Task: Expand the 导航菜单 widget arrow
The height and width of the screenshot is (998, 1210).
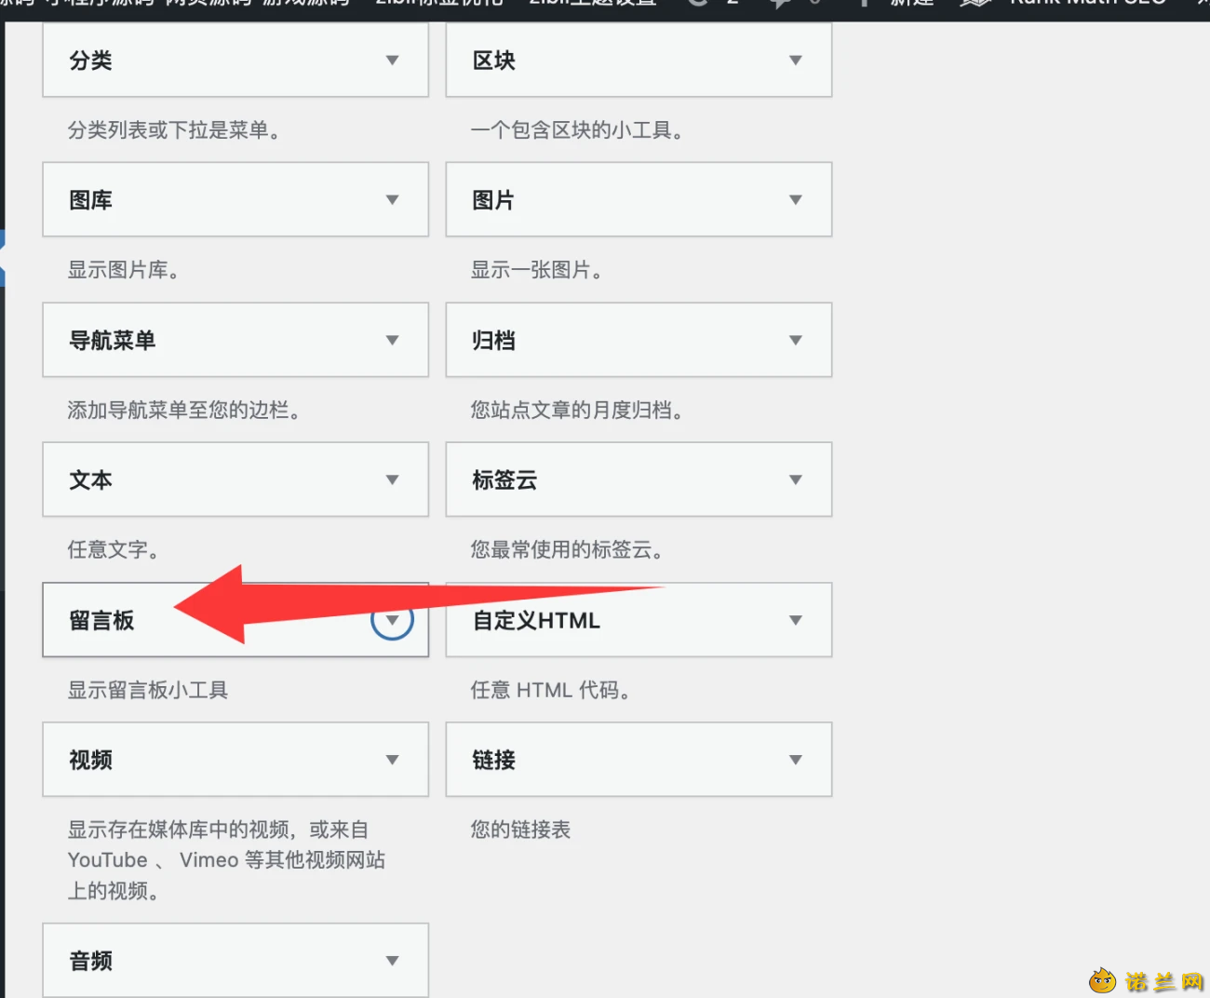Action: (393, 341)
